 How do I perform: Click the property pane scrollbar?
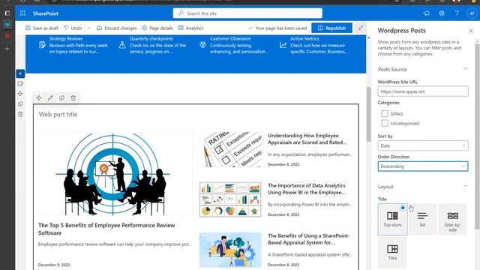click(x=477, y=136)
